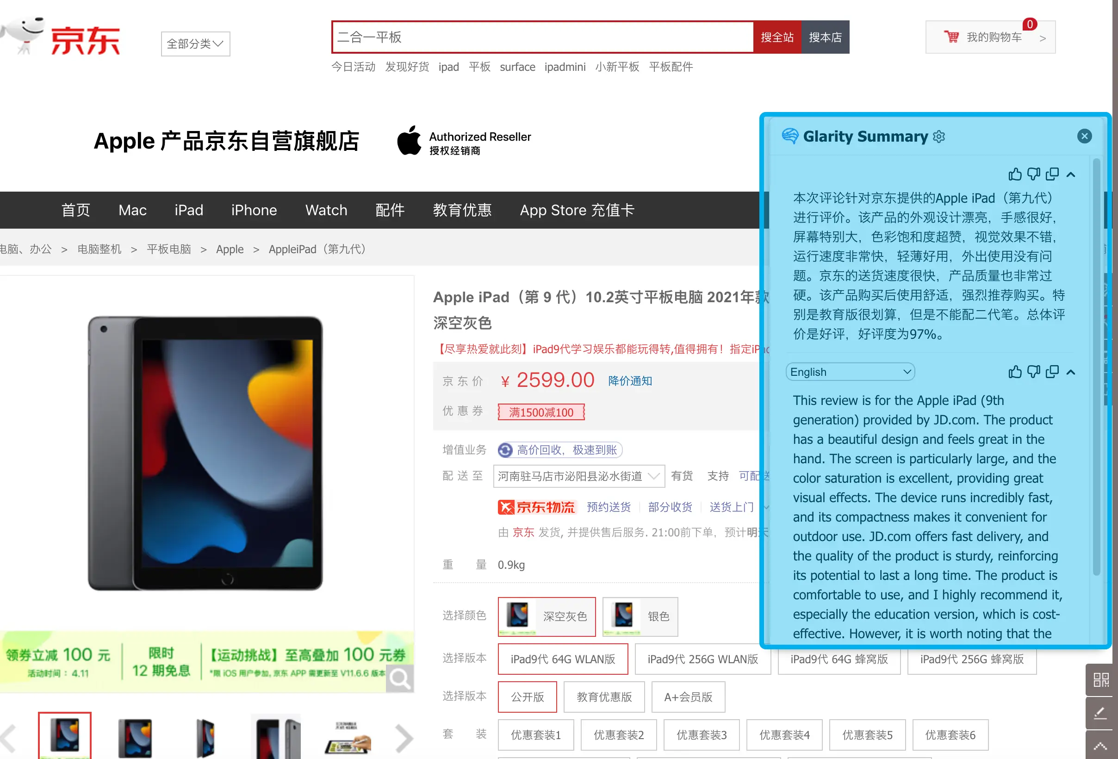Click the search box containing 二合一平板
This screenshot has width=1118, height=759.
(543, 37)
